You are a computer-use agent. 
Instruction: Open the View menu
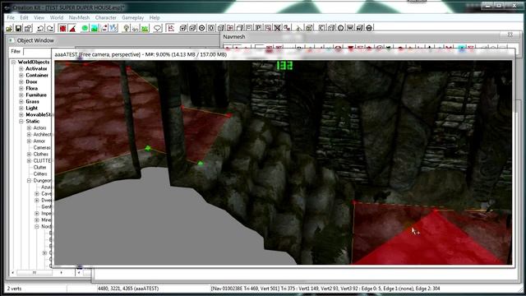tap(39, 17)
